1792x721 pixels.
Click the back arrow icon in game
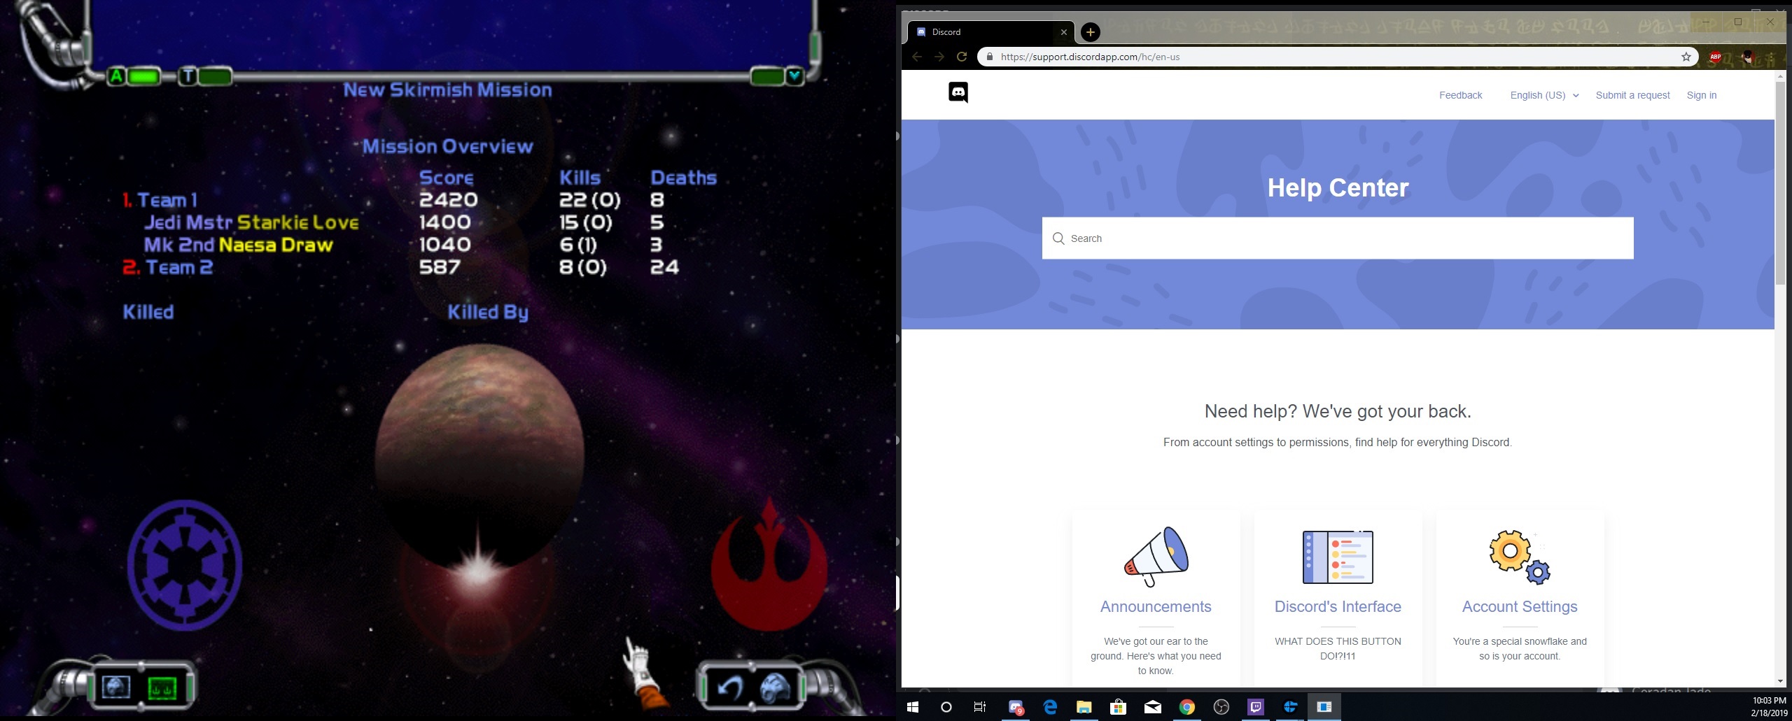click(730, 688)
